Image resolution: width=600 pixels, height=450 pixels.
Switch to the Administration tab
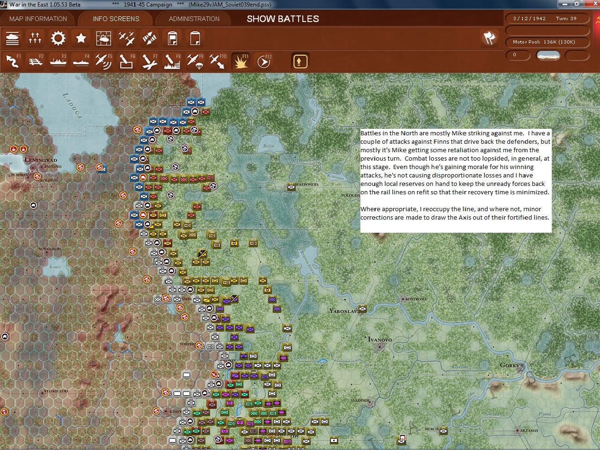(194, 19)
